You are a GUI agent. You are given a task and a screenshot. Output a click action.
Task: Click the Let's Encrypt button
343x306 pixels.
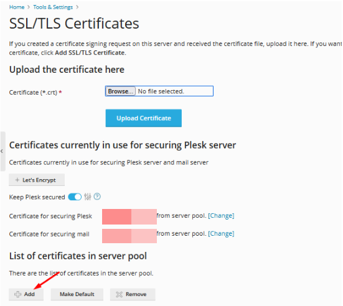click(x=37, y=180)
